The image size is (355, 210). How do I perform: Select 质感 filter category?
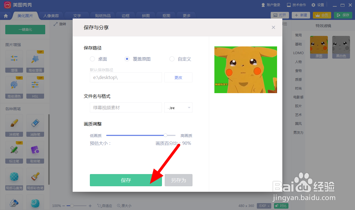(x=298, y=80)
